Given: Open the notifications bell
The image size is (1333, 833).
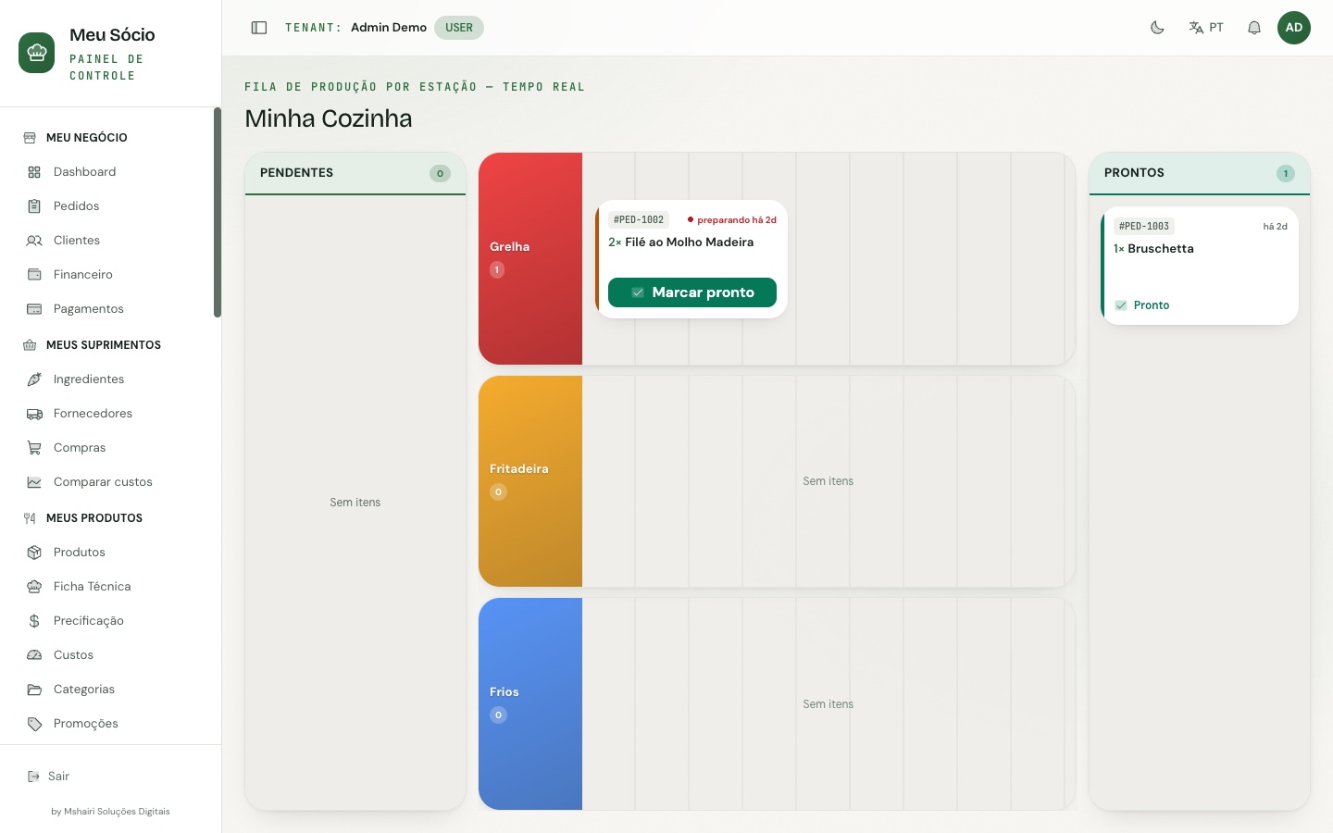Looking at the screenshot, I should click(x=1254, y=28).
